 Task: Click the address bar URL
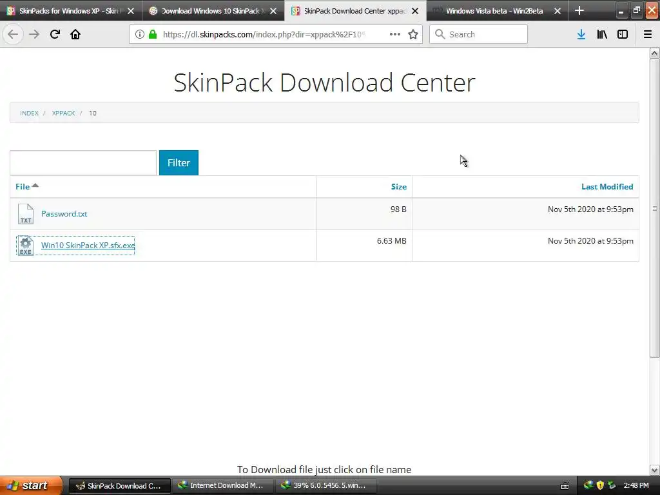[264, 34]
